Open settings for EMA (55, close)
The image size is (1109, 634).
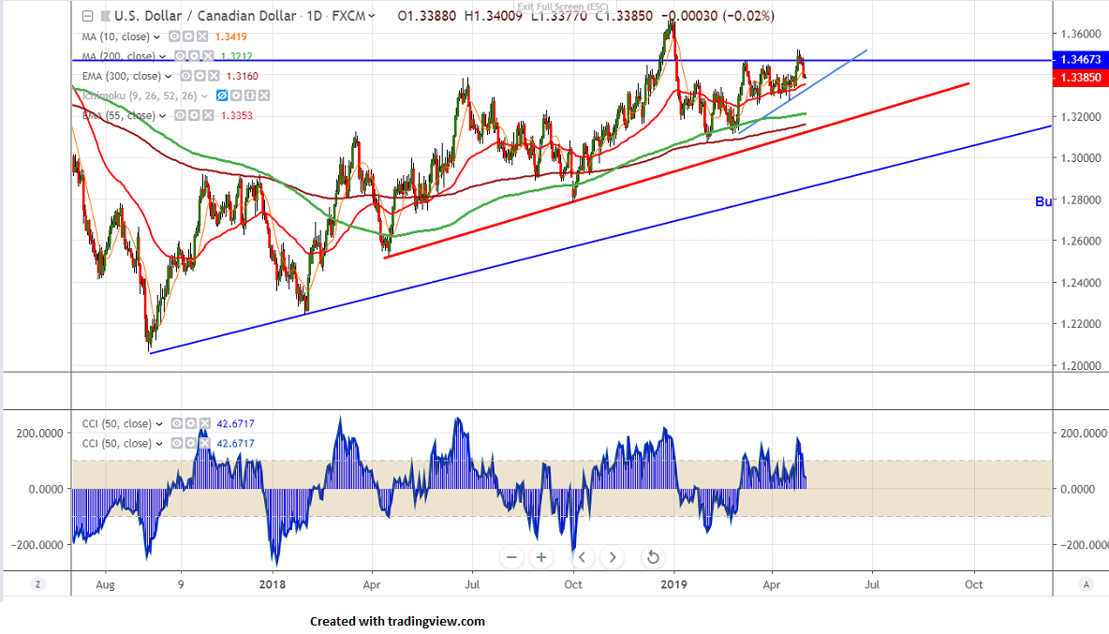(x=194, y=115)
